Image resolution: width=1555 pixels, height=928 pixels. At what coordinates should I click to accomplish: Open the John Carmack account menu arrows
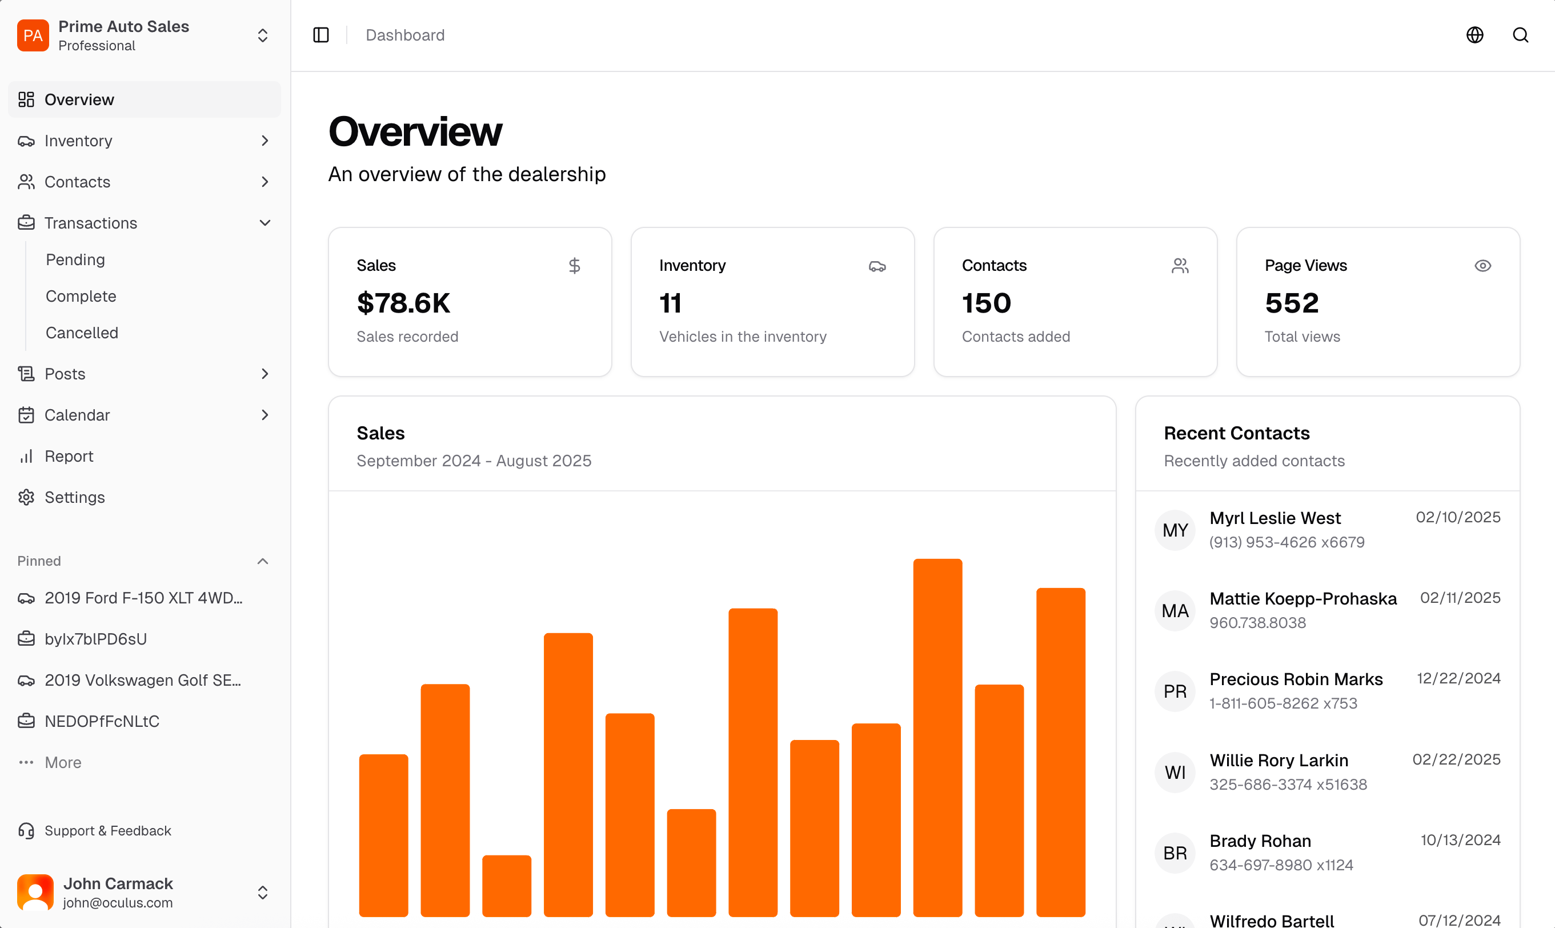263,893
